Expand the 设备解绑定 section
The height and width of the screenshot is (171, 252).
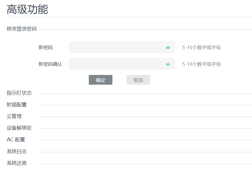pyautogui.click(x=19, y=128)
